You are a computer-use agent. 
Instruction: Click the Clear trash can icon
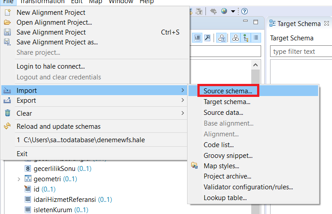point(8,113)
